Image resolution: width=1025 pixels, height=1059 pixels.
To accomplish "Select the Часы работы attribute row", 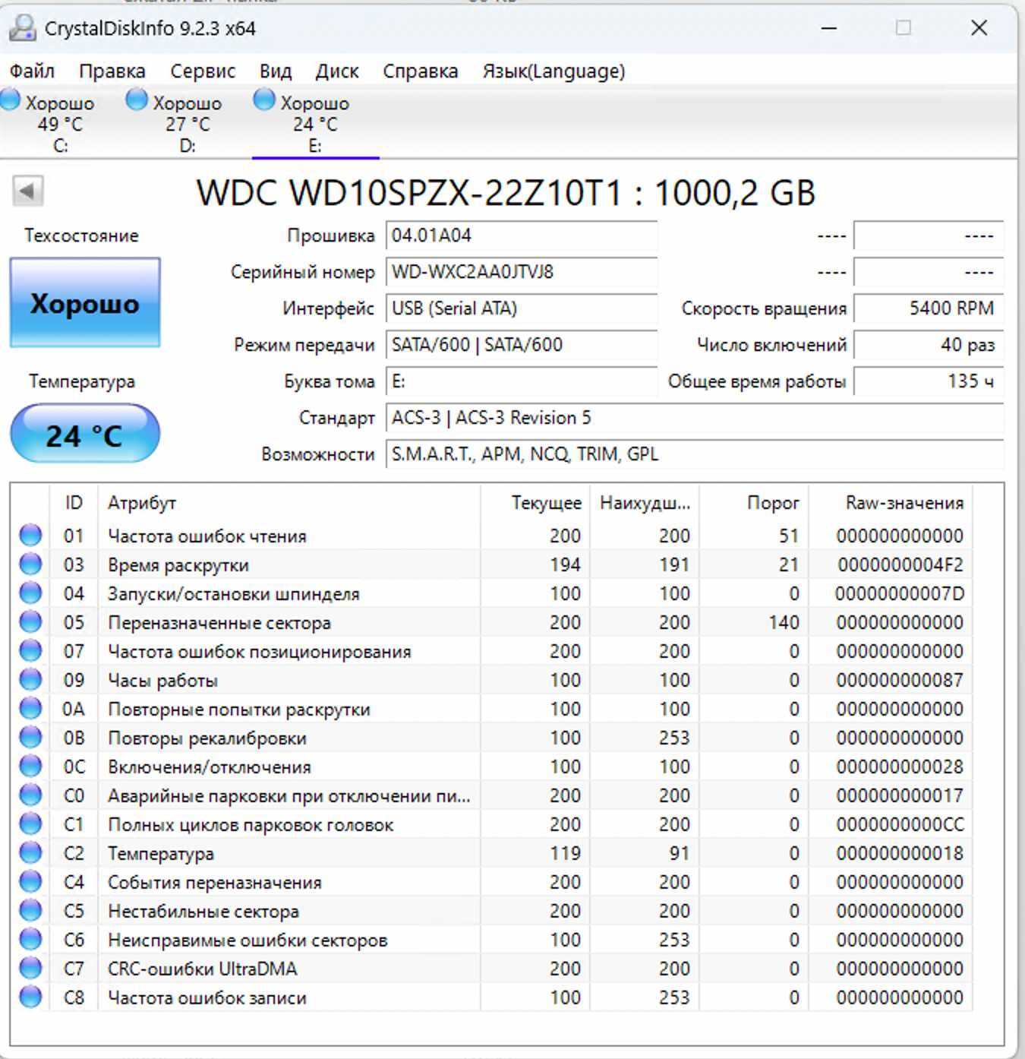I will 494,680.
